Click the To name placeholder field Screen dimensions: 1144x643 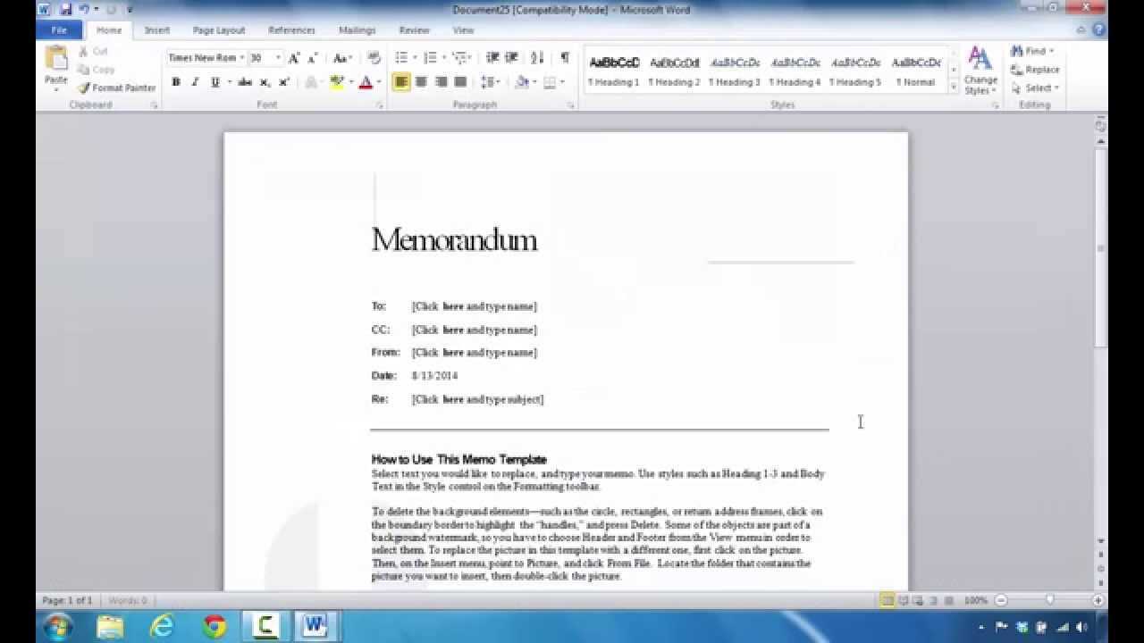pyautogui.click(x=475, y=306)
